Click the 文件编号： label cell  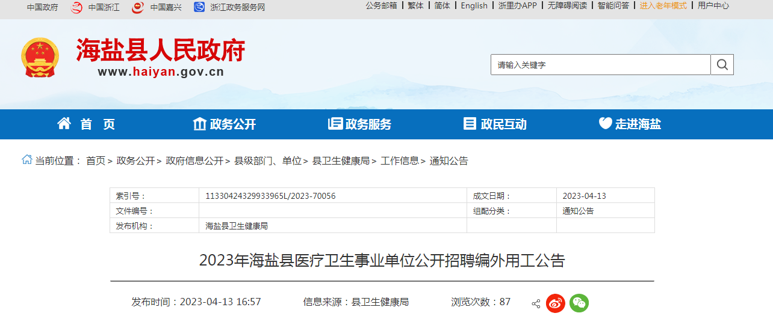pos(154,211)
